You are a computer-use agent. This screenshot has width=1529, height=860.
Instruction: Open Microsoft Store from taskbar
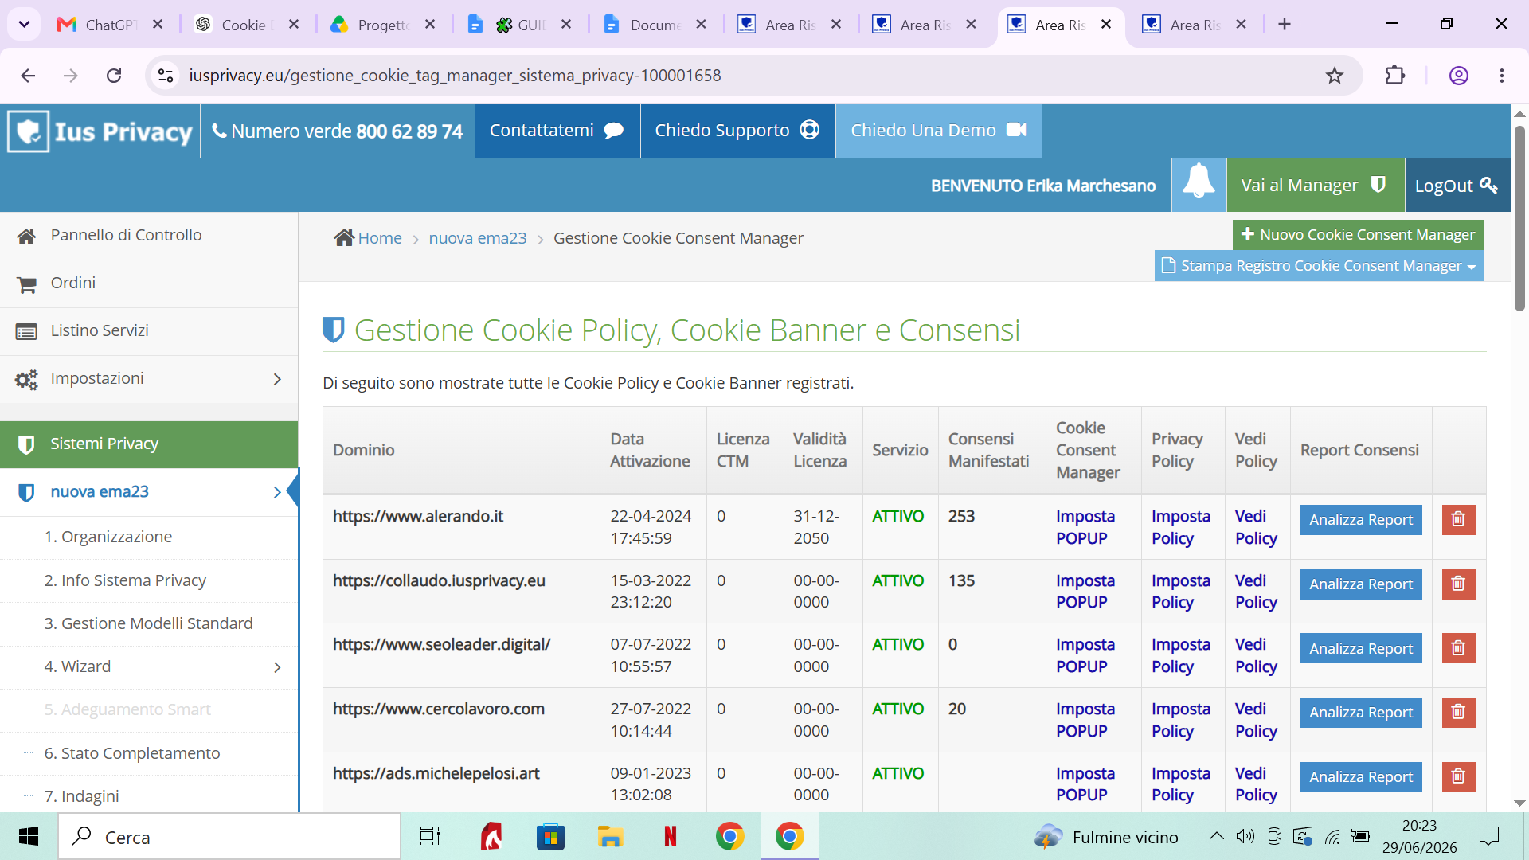(x=550, y=836)
